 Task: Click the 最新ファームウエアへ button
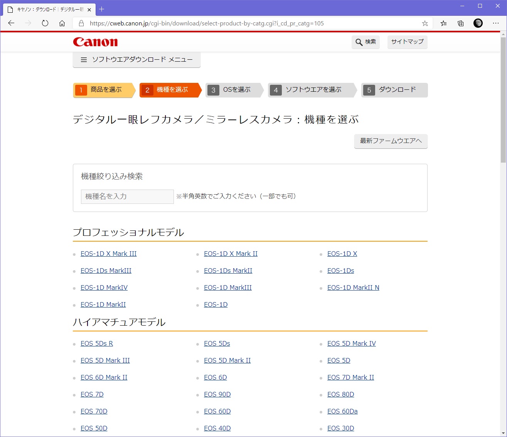391,141
